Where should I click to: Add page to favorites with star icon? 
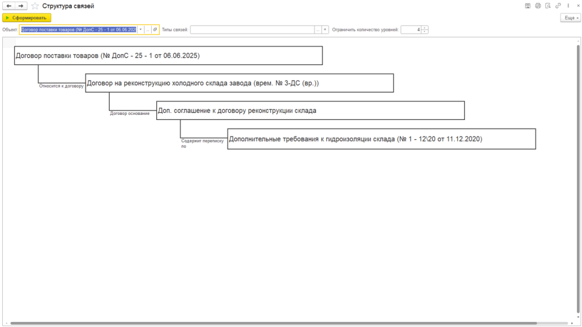35,6
